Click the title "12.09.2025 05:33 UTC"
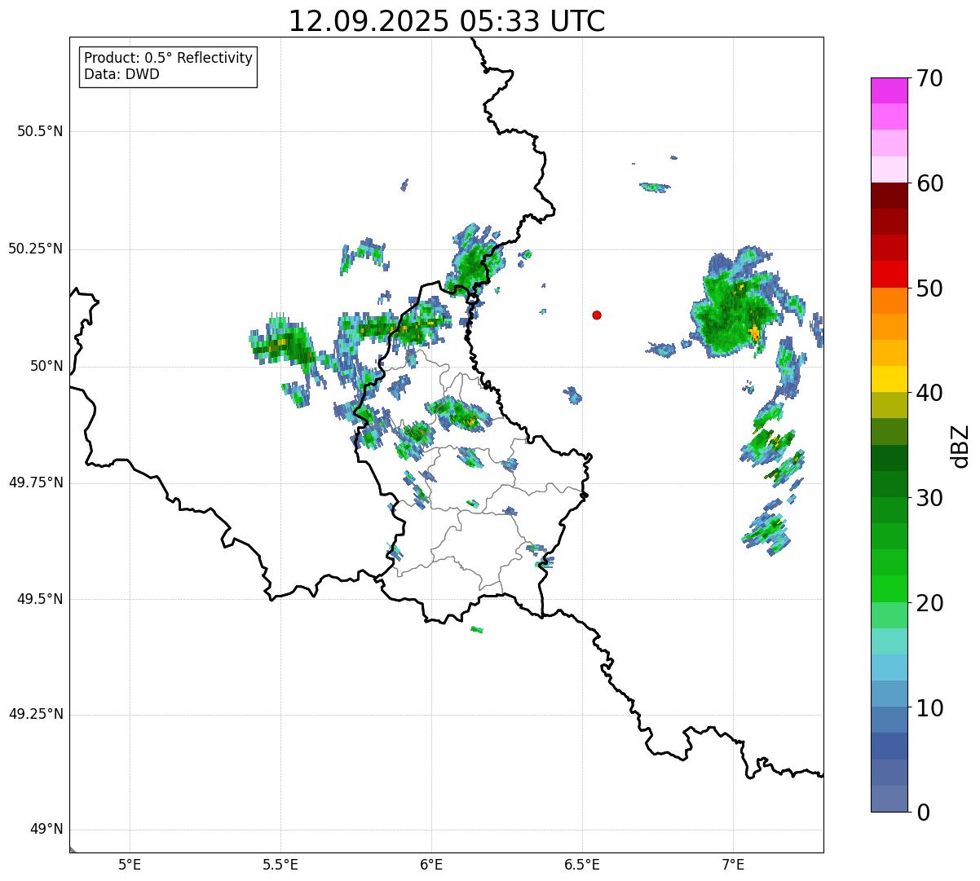 pos(447,21)
